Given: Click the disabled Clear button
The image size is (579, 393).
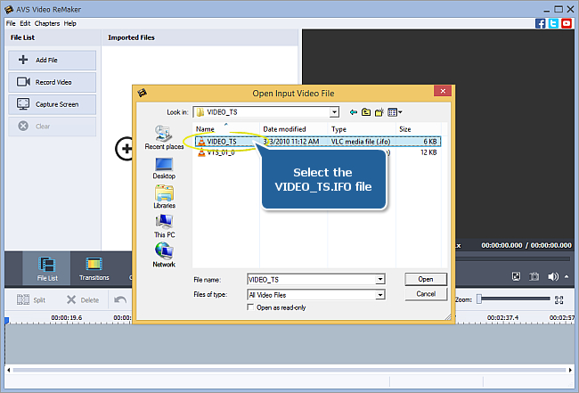Looking at the screenshot, I should pyautogui.click(x=52, y=127).
